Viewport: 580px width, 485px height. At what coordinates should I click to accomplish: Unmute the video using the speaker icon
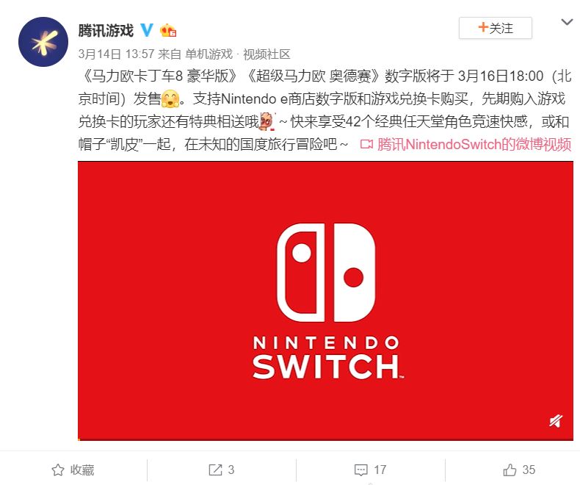556,421
